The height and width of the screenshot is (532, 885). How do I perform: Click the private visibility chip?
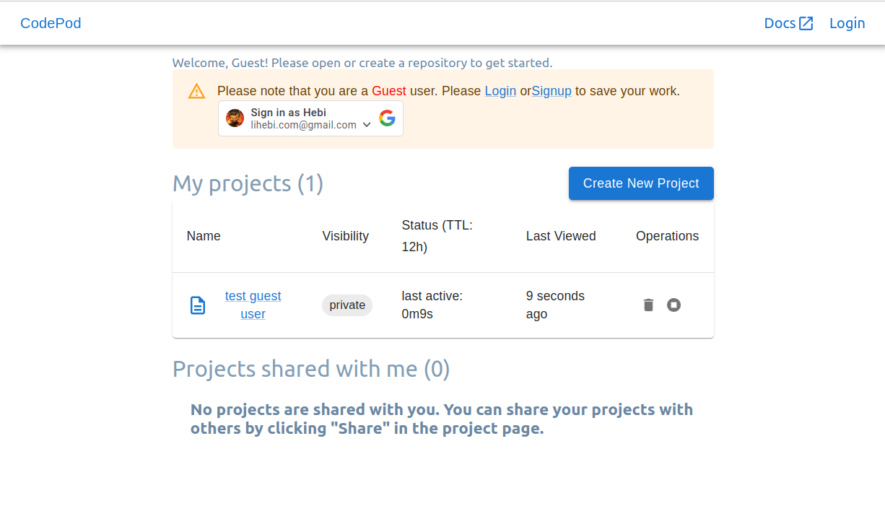pyautogui.click(x=347, y=305)
